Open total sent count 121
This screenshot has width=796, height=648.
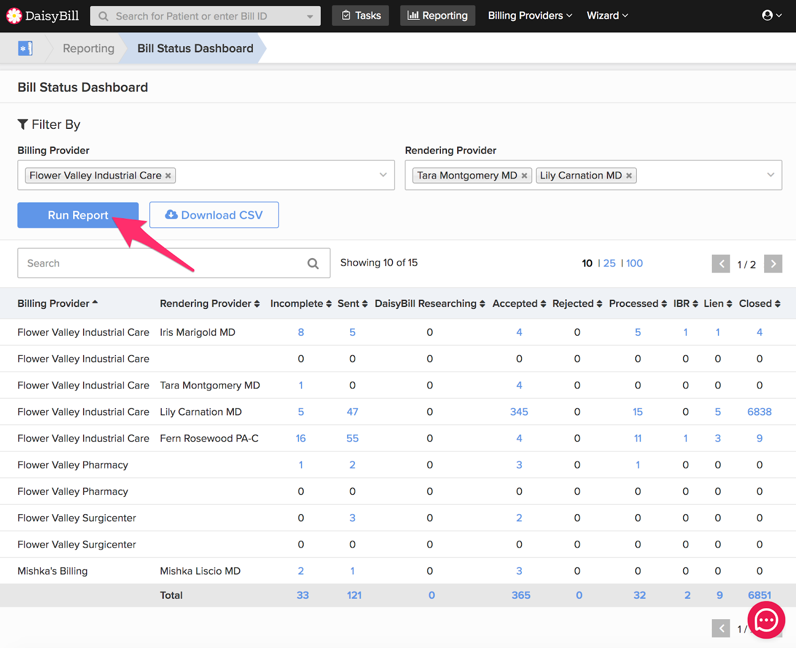[x=354, y=595]
